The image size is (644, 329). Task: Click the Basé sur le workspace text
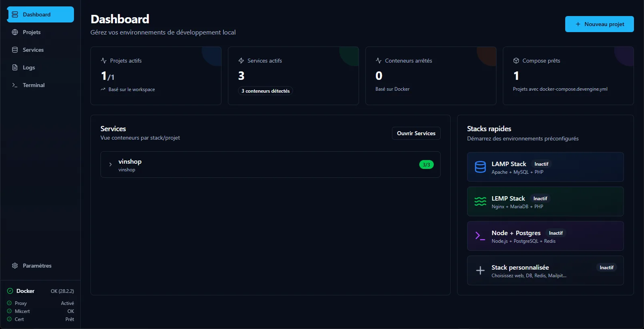coord(131,89)
